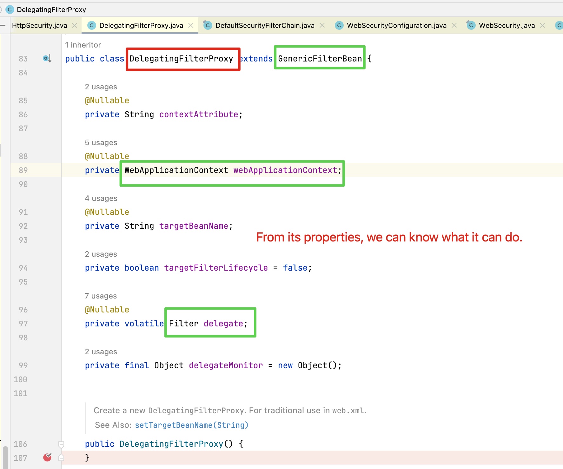The height and width of the screenshot is (469, 563).
Task: Click the fold end marker at line 107
Action: click(61, 458)
